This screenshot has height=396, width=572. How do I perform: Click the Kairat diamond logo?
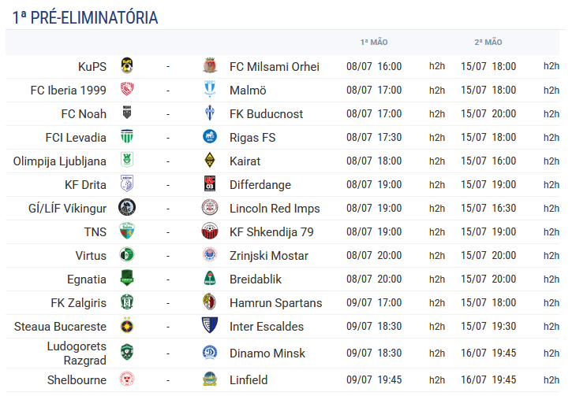210,160
